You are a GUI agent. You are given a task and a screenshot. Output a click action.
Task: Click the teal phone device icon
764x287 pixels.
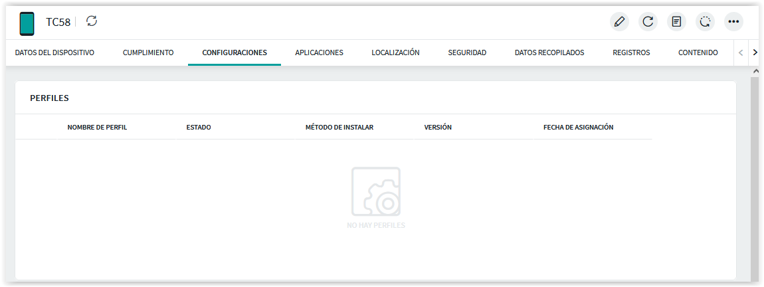(27, 23)
